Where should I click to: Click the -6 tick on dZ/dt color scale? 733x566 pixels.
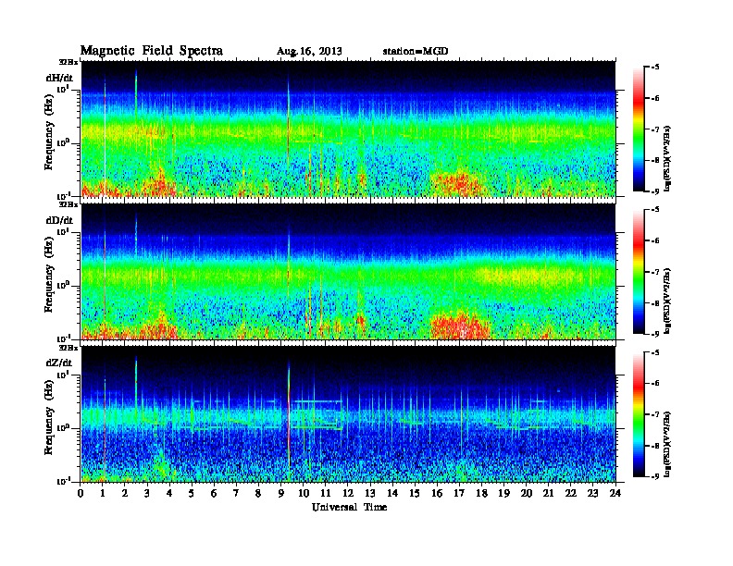pyautogui.click(x=655, y=383)
